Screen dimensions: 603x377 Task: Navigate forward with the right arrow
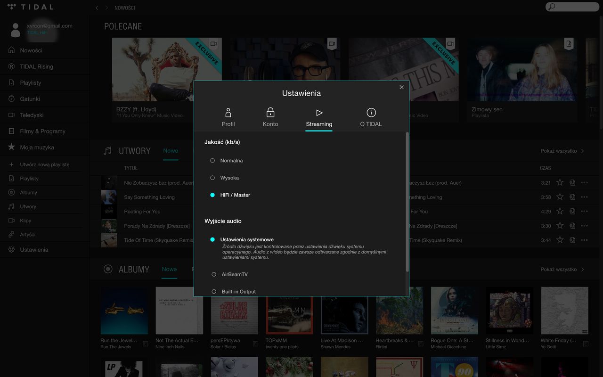[106, 8]
